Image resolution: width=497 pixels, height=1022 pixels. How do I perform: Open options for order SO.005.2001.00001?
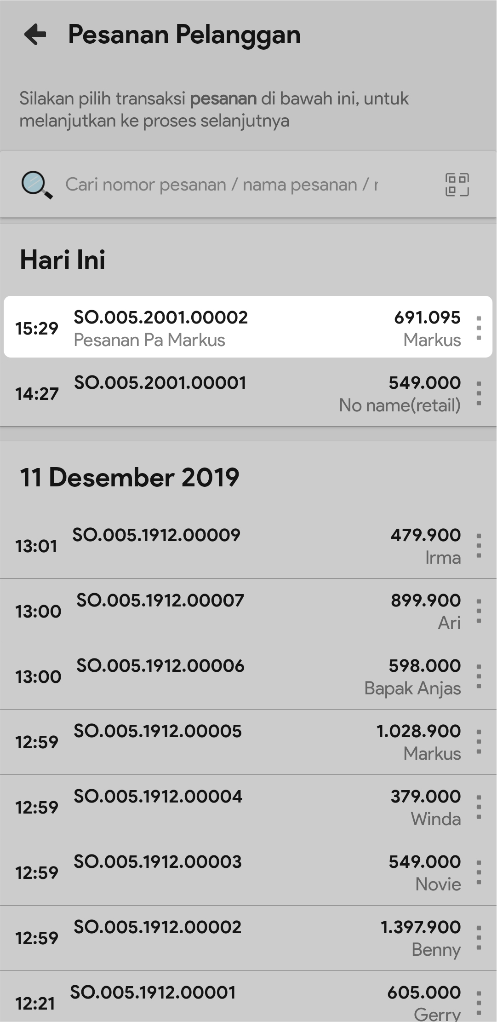click(x=479, y=393)
